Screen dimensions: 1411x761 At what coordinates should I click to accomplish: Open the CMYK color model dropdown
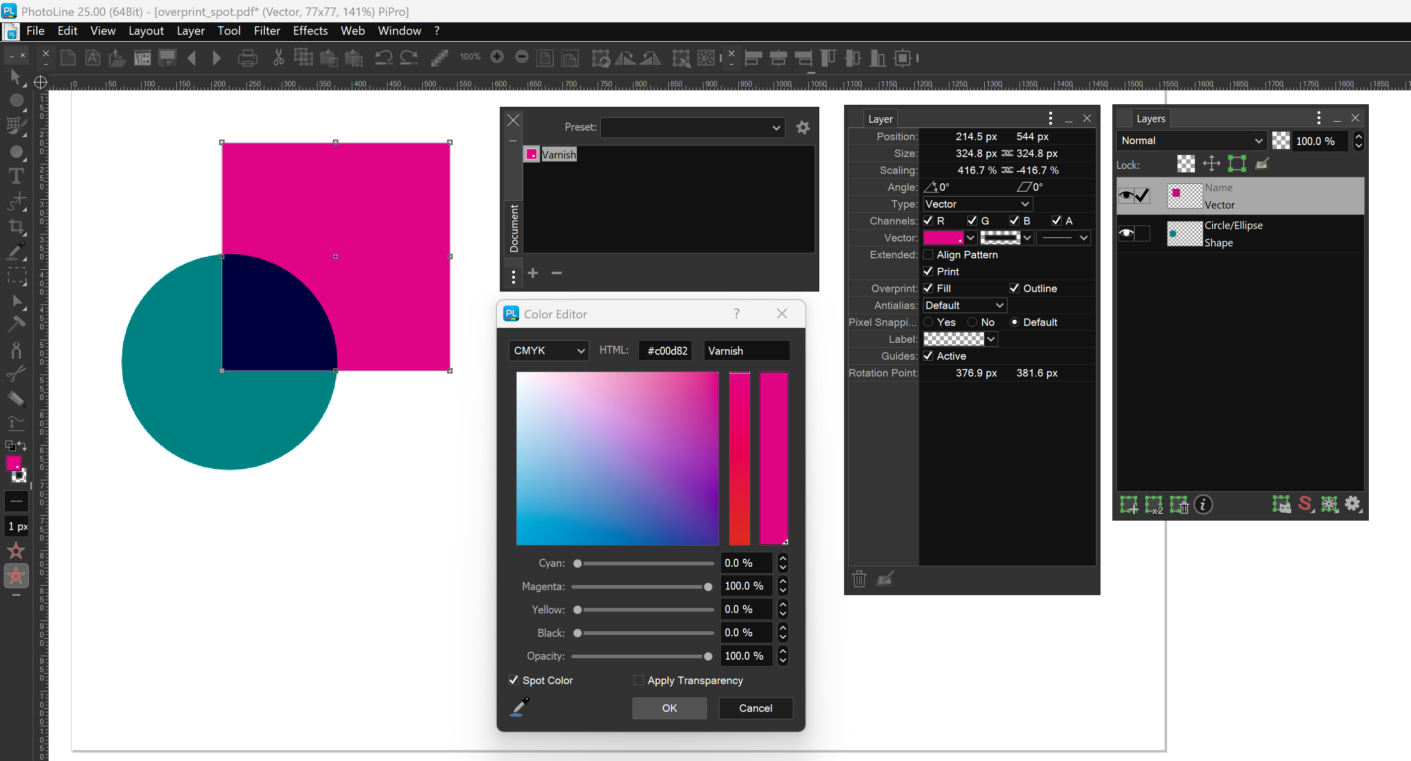click(x=549, y=350)
